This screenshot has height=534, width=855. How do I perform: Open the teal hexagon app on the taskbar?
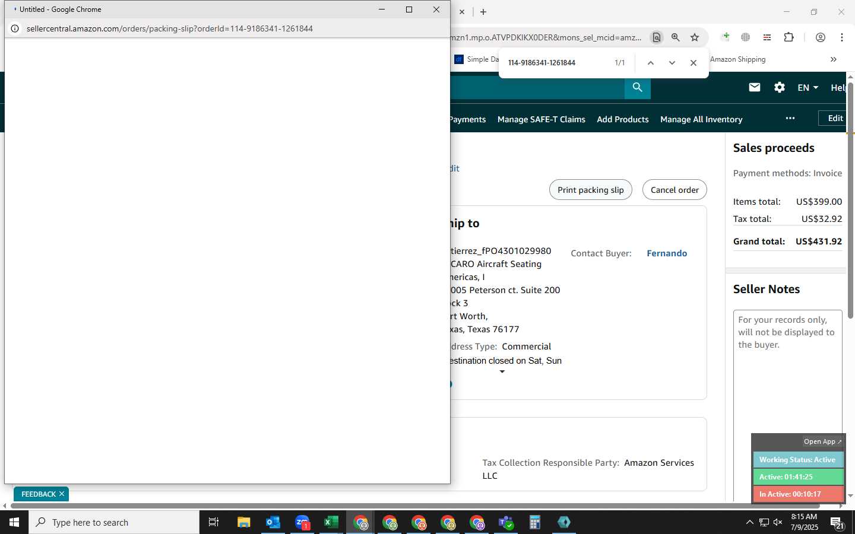tap(564, 522)
